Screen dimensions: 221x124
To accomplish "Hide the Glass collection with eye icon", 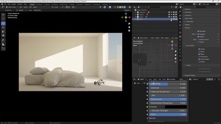I will pyautogui.click(x=172, y=19).
